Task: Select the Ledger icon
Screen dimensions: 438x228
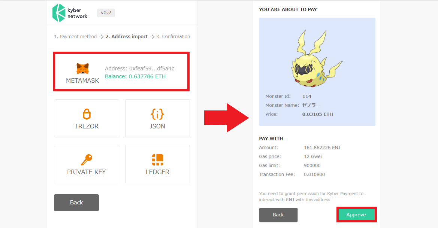Action: [x=157, y=159]
